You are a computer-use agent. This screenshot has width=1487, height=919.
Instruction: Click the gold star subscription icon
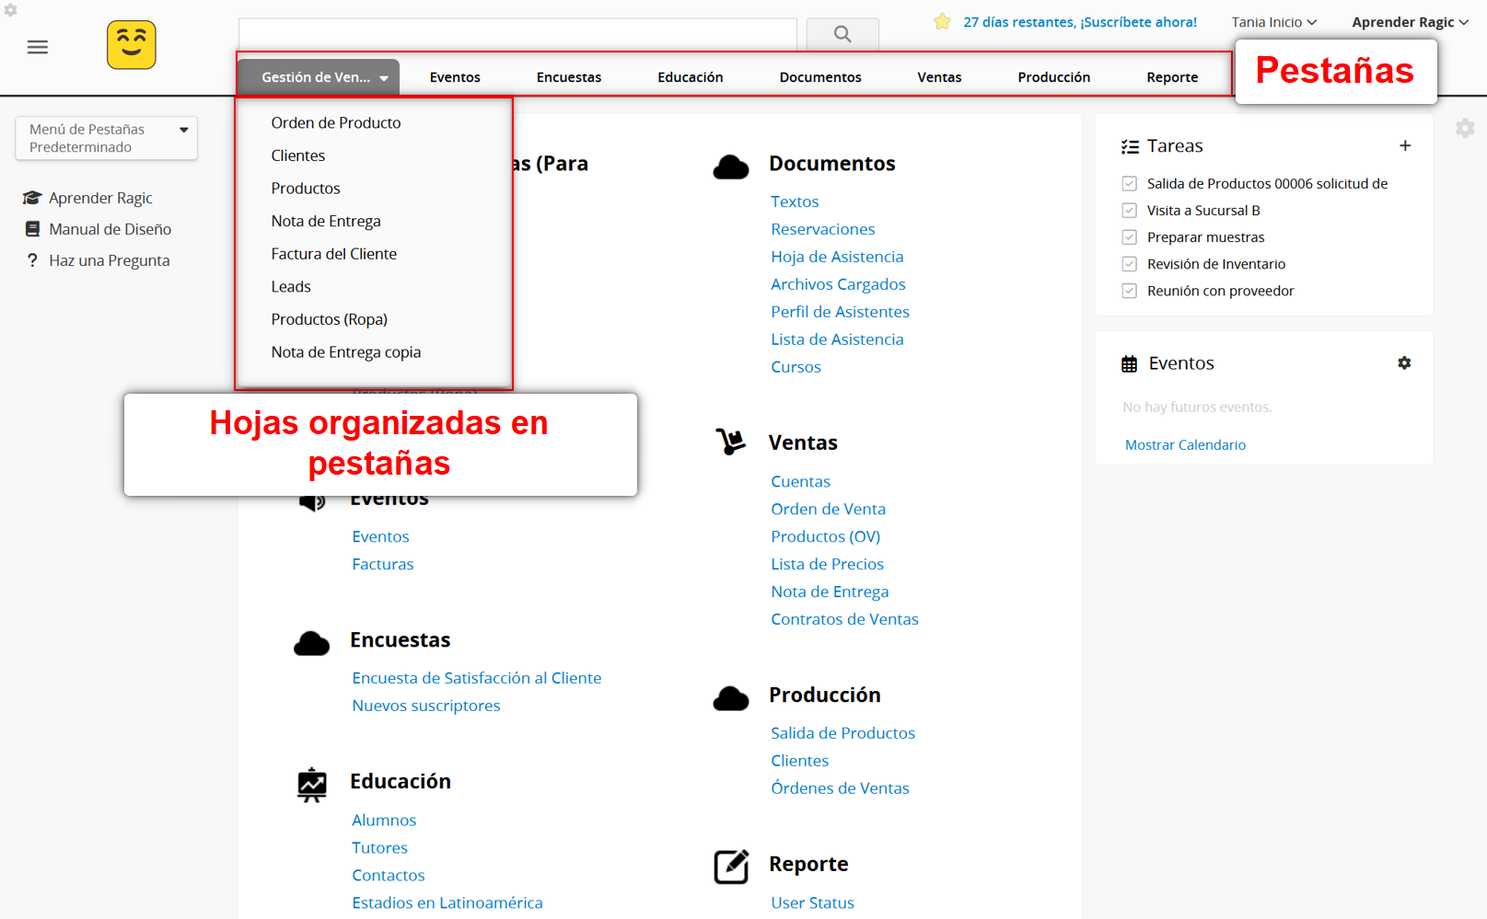942,22
